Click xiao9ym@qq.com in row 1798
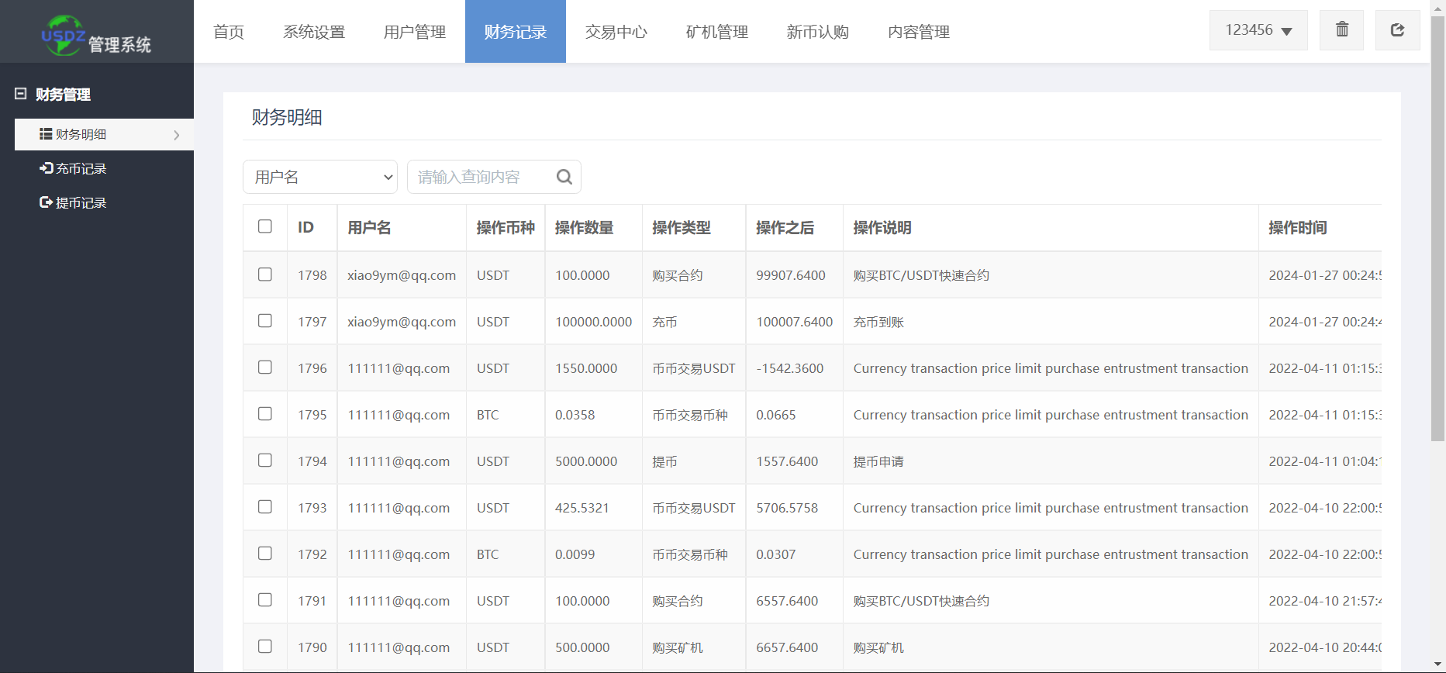The height and width of the screenshot is (673, 1446). [402, 275]
